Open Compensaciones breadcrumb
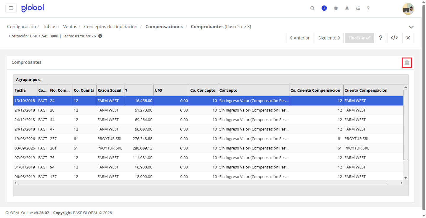This screenshot has width=426, height=218. coord(164,27)
